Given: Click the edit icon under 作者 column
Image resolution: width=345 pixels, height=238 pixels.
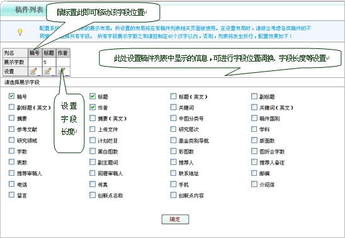Looking at the screenshot, I should (62, 71).
